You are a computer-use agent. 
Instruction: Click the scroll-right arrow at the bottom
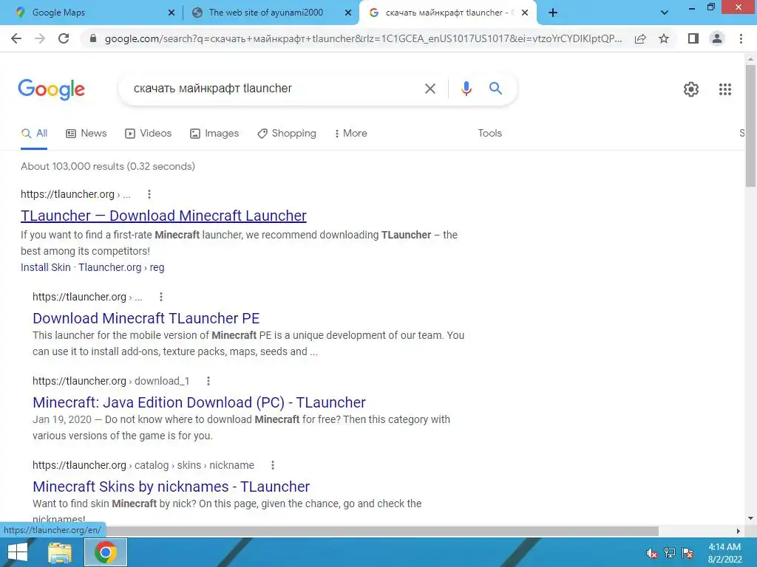point(738,531)
